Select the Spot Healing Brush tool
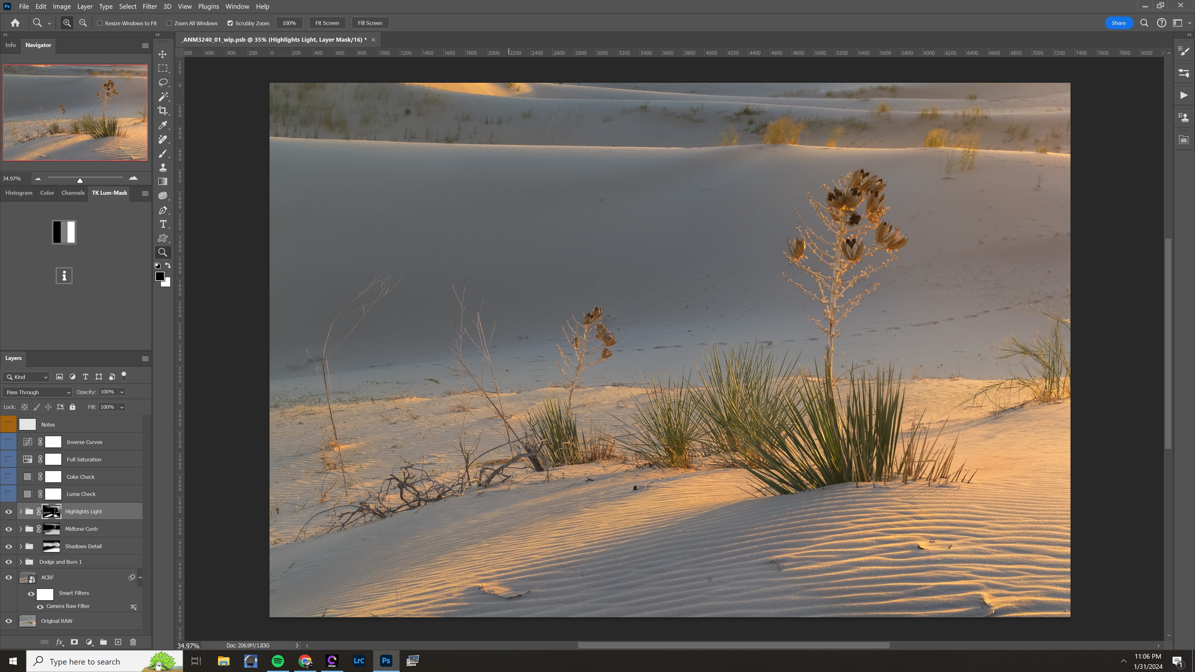Screen dimensions: 1195x672 point(163,139)
